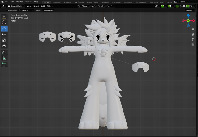Open the viewport Select menu
This screenshot has width=198, height=137.
36,6
